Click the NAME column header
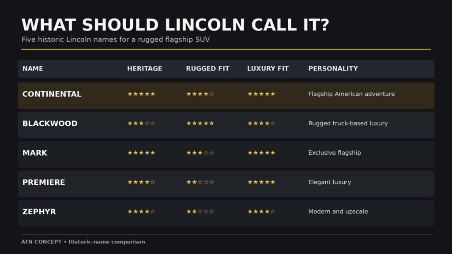The width and height of the screenshot is (452, 254). pos(33,68)
